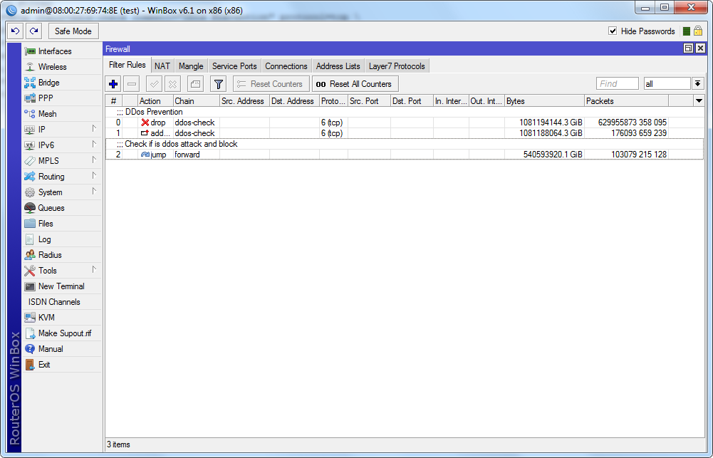Image resolution: width=713 pixels, height=458 pixels.
Task: Click the green session indicator icon
Action: click(687, 31)
